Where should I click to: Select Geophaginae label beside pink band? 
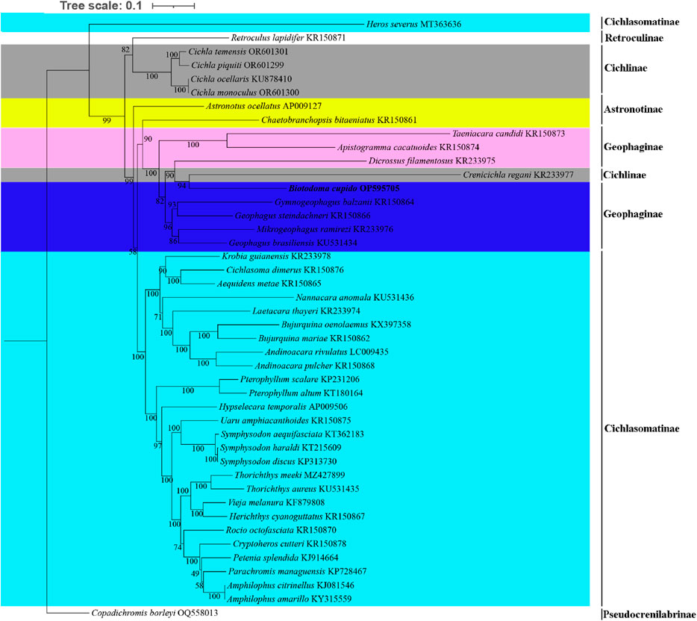coord(633,147)
